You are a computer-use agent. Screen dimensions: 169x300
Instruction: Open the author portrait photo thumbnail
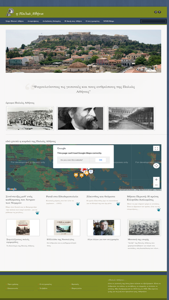pyautogui.click(x=104, y=228)
